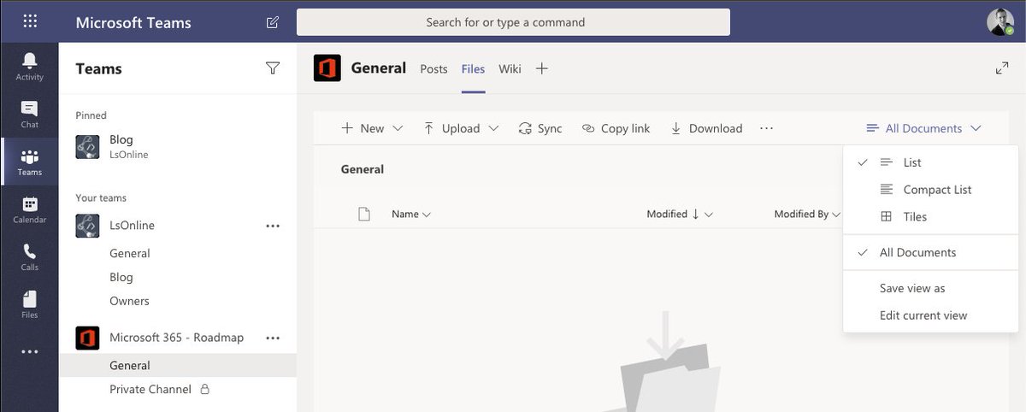Open the app launcher waffle icon

[30, 21]
